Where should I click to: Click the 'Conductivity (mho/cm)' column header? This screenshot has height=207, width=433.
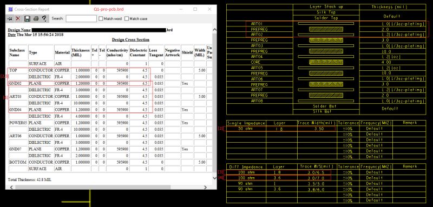[117, 52]
